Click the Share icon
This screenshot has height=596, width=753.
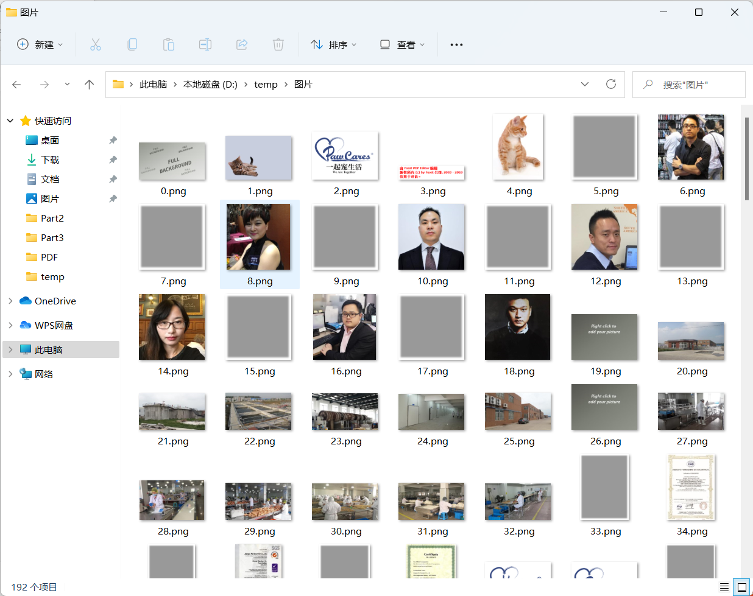click(241, 44)
